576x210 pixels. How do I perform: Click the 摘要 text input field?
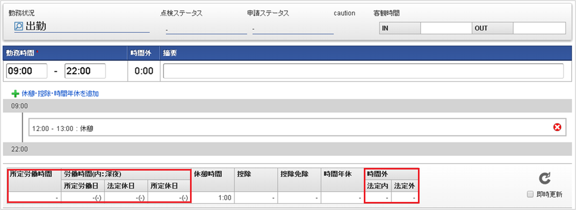click(363, 71)
